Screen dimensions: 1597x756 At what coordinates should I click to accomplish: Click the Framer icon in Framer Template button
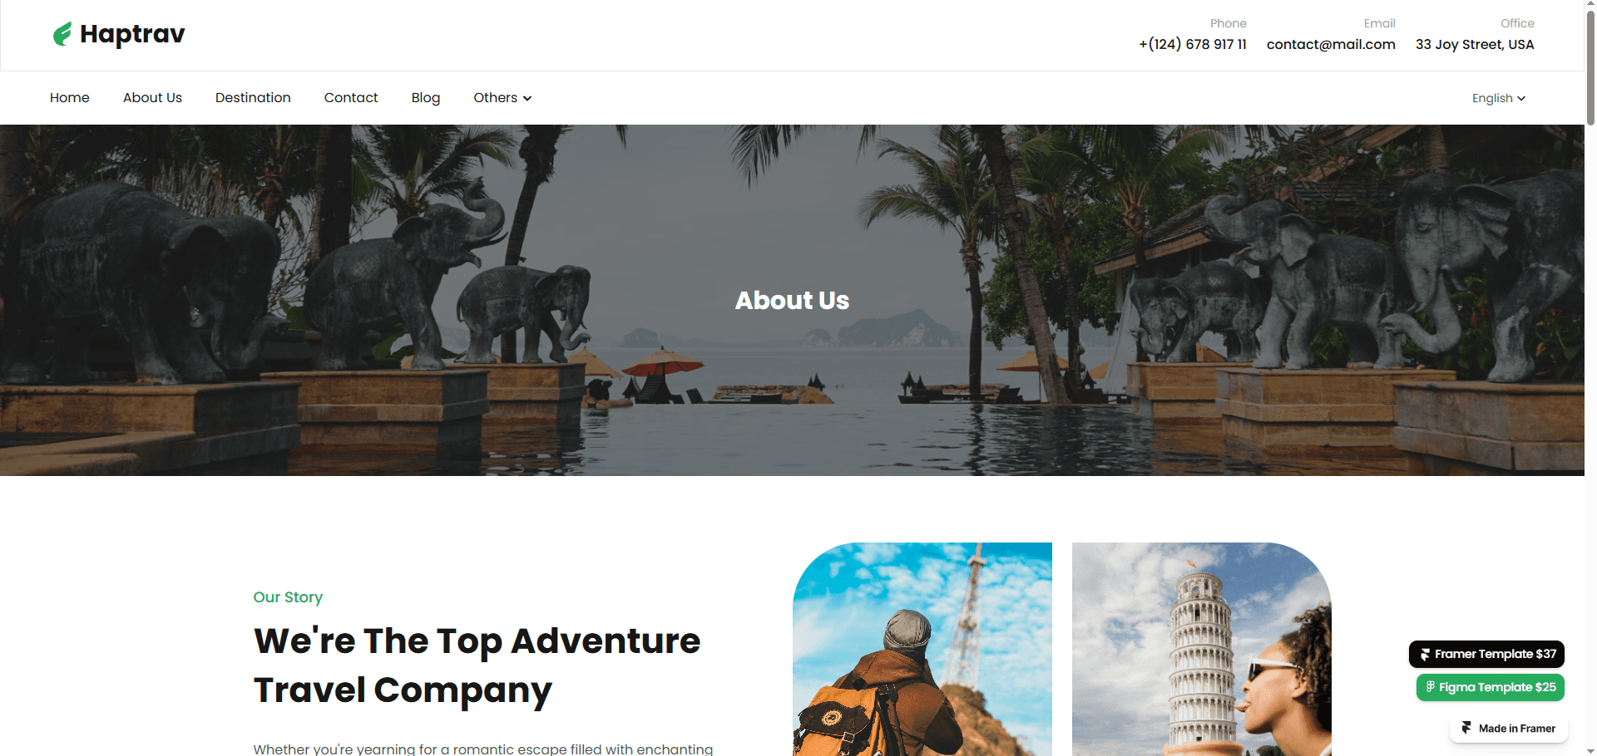1426,655
